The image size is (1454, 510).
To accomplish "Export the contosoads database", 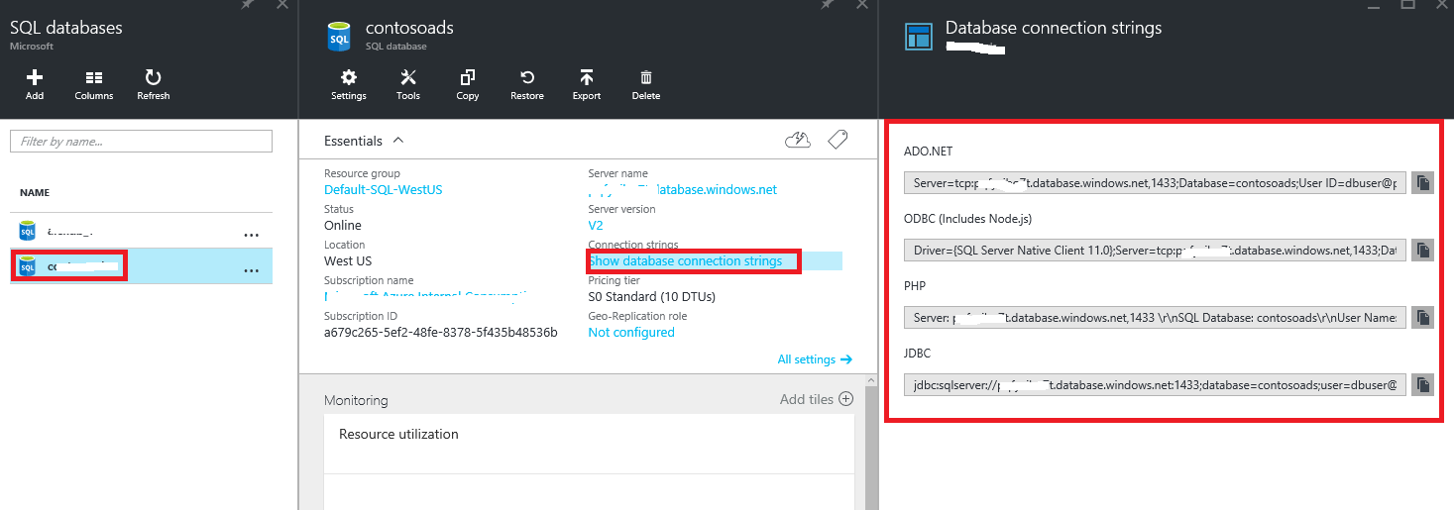I will 587,84.
